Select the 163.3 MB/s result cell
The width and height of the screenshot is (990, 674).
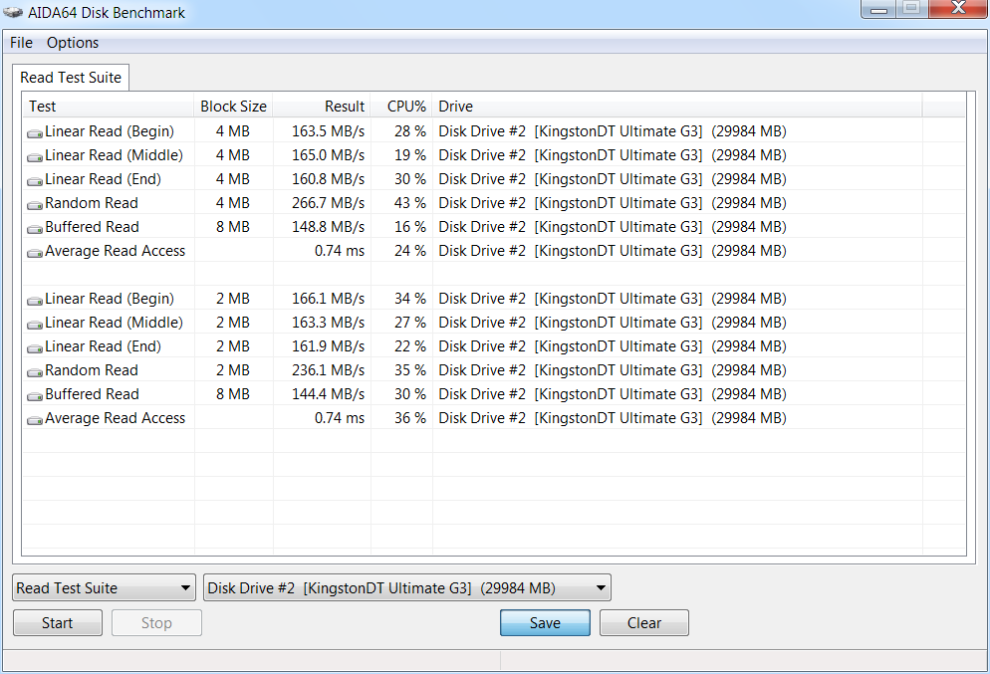(328, 323)
